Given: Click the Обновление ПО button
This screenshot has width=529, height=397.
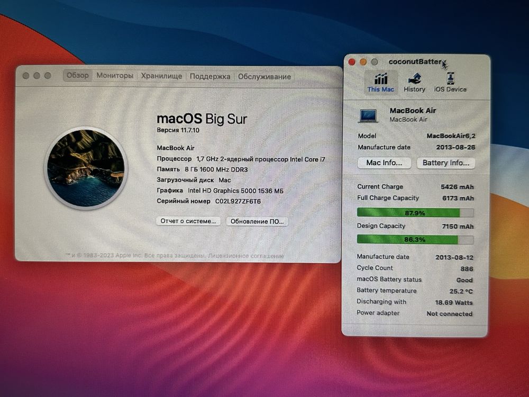Looking at the screenshot, I should pyautogui.click(x=257, y=221).
